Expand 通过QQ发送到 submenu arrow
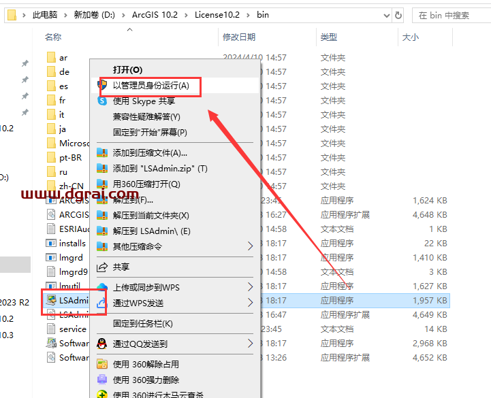This screenshot has height=398, width=491. [250, 344]
